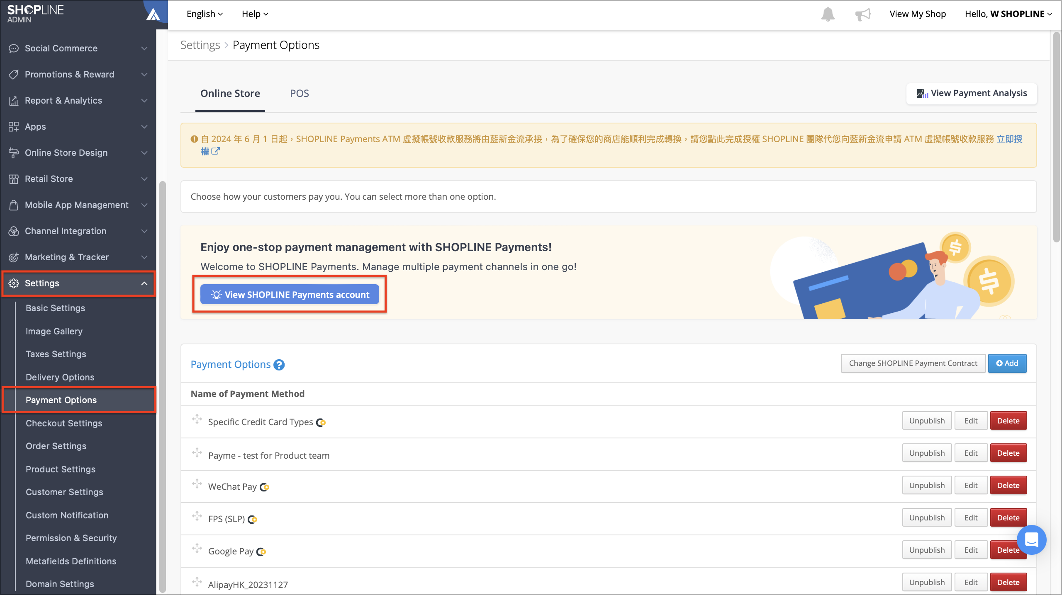Viewport: 1062px width, 595px height.
Task: Click the Settings breadcrumb link
Action: pyautogui.click(x=200, y=45)
